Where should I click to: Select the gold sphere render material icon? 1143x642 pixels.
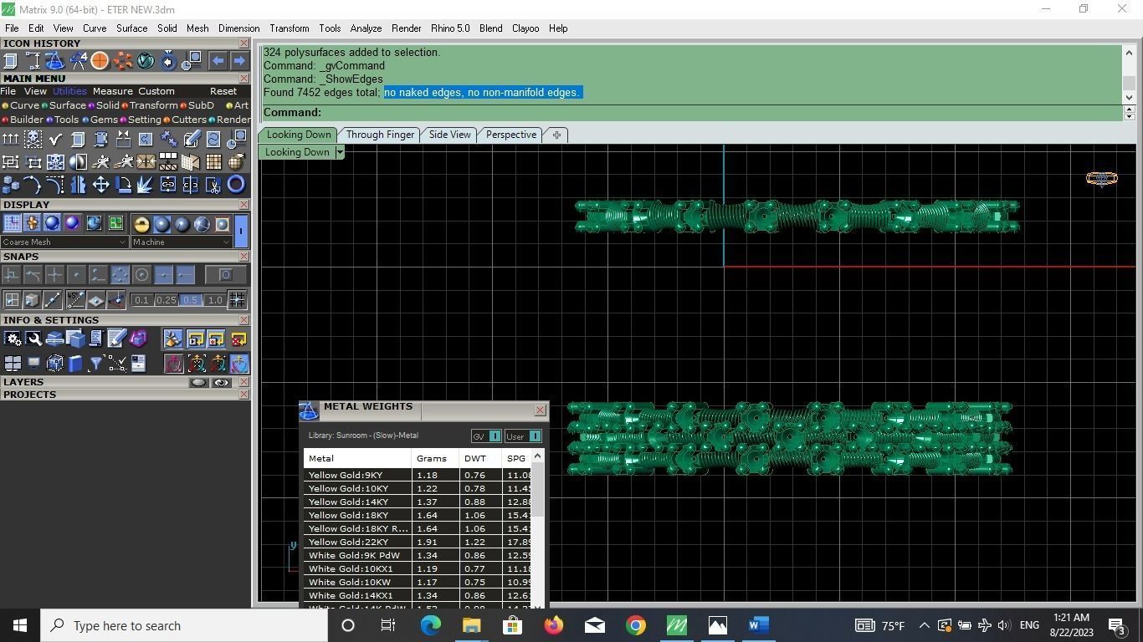point(141,224)
